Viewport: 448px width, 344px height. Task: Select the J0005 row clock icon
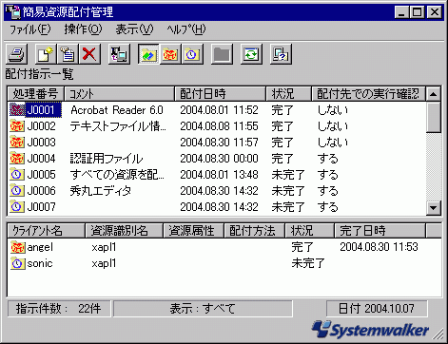(x=17, y=175)
